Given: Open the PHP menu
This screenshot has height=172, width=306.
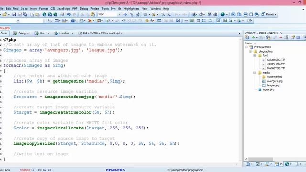Looking at the screenshot, I should 75,9.
